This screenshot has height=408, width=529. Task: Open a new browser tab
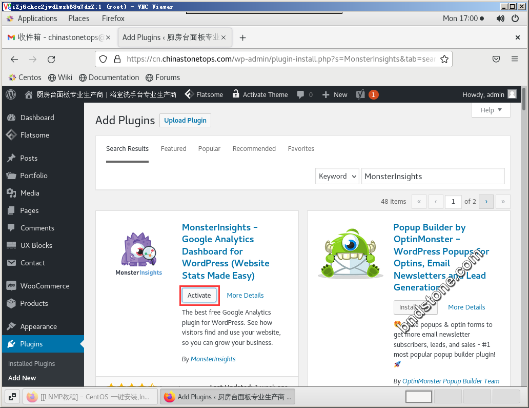tap(242, 38)
